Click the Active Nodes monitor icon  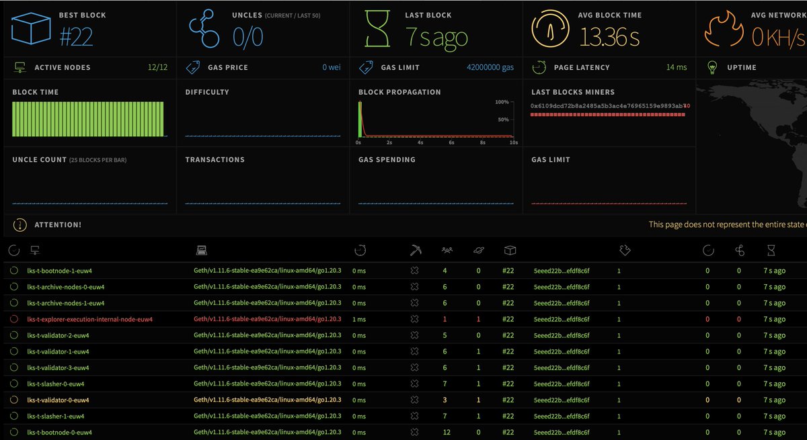tap(20, 67)
